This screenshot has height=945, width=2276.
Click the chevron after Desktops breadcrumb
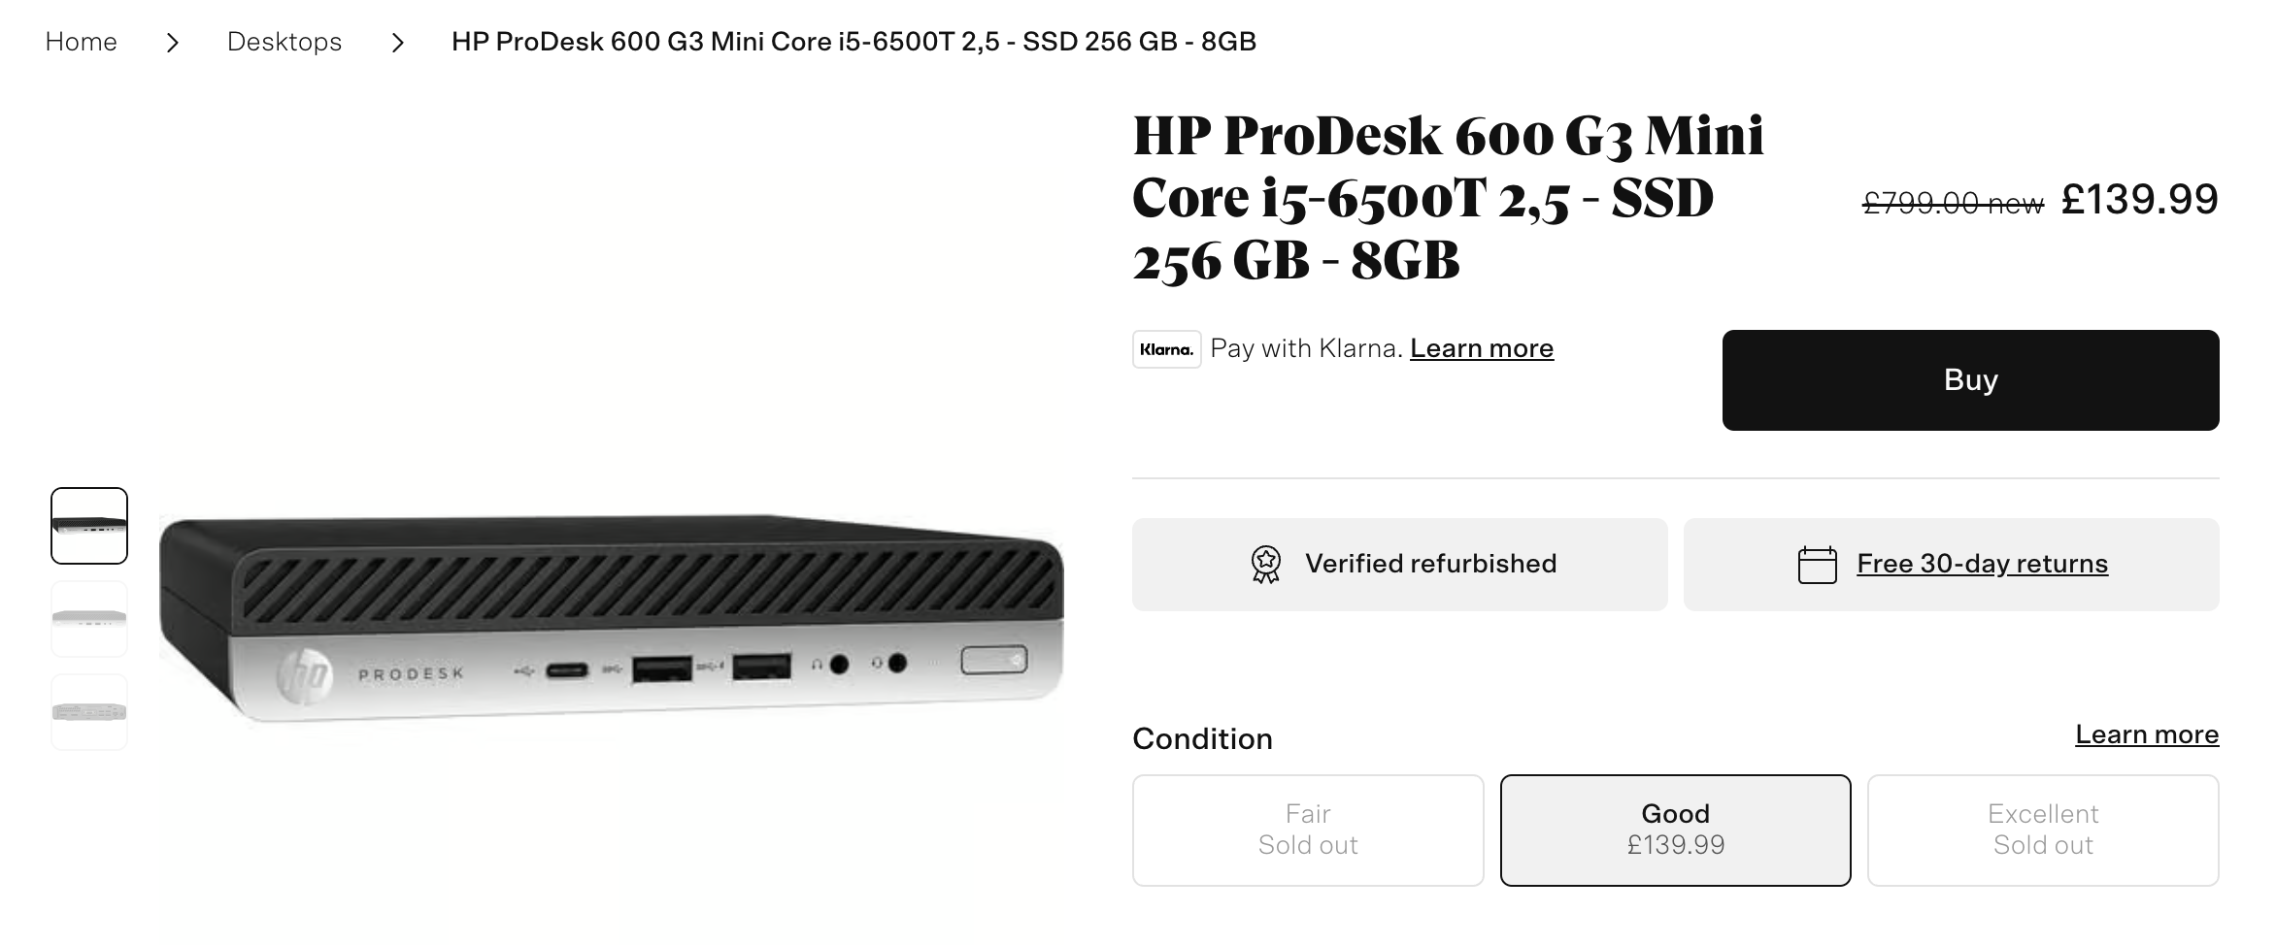tap(397, 43)
